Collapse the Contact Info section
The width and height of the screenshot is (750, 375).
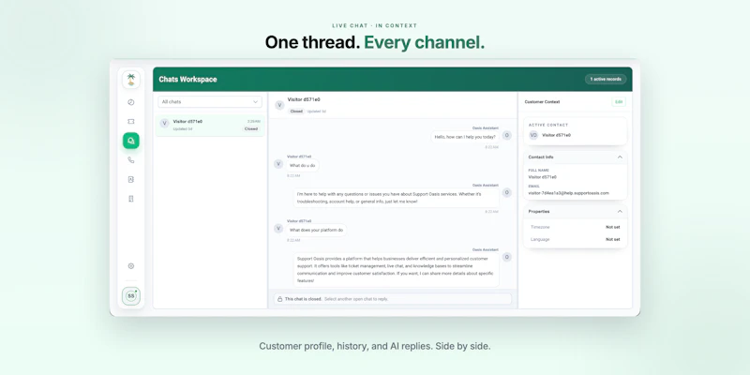[x=620, y=157]
